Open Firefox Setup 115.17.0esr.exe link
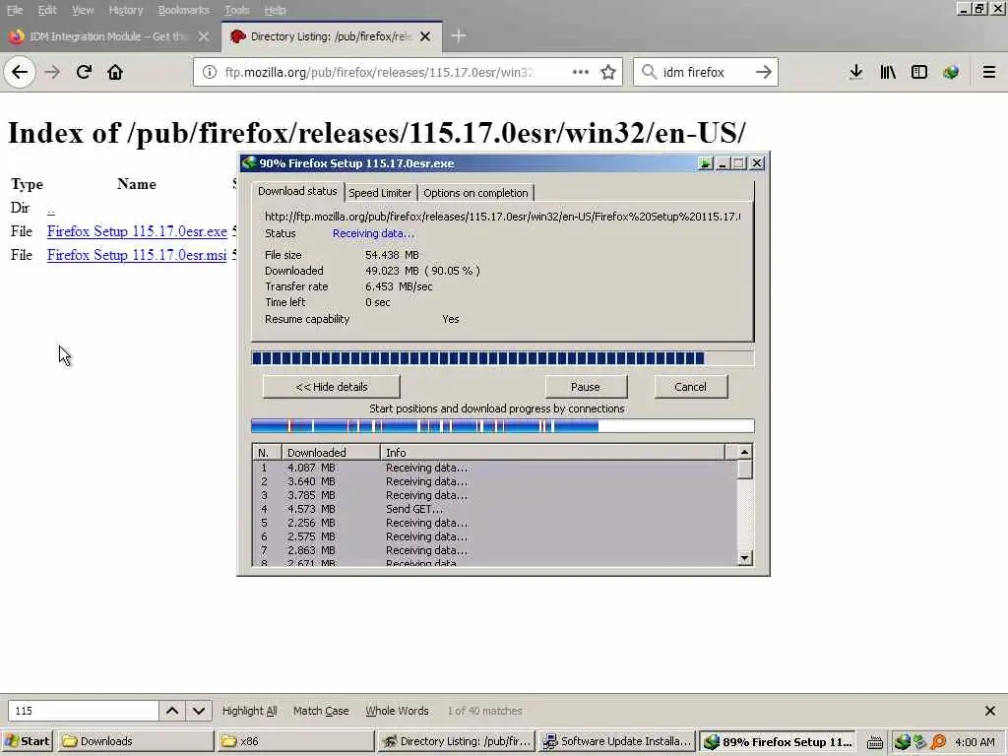The width and height of the screenshot is (1008, 756). coord(137,231)
